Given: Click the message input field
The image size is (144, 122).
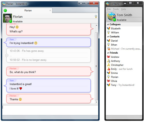Looking at the screenshot, I should [x=50, y=110].
